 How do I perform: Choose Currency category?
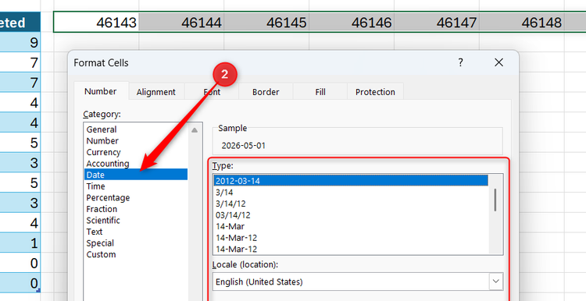point(136,152)
